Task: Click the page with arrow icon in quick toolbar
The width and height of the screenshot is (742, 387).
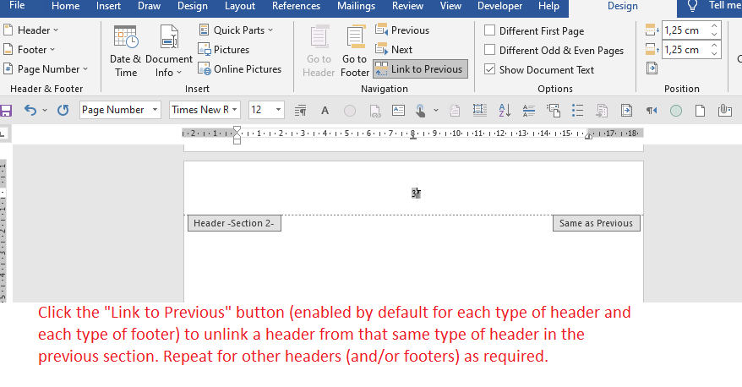Action: pyautogui.click(x=626, y=111)
